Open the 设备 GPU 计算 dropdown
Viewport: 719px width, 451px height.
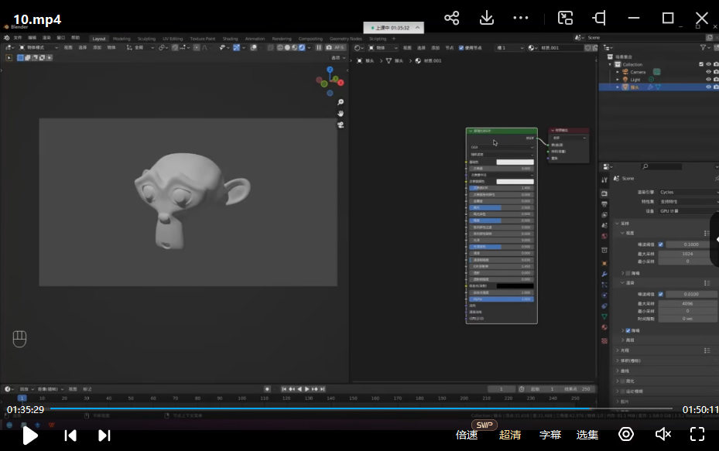point(687,210)
